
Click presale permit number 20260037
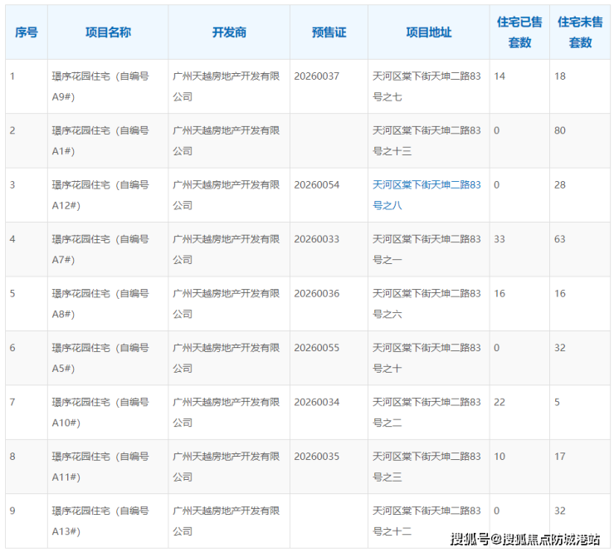point(317,76)
